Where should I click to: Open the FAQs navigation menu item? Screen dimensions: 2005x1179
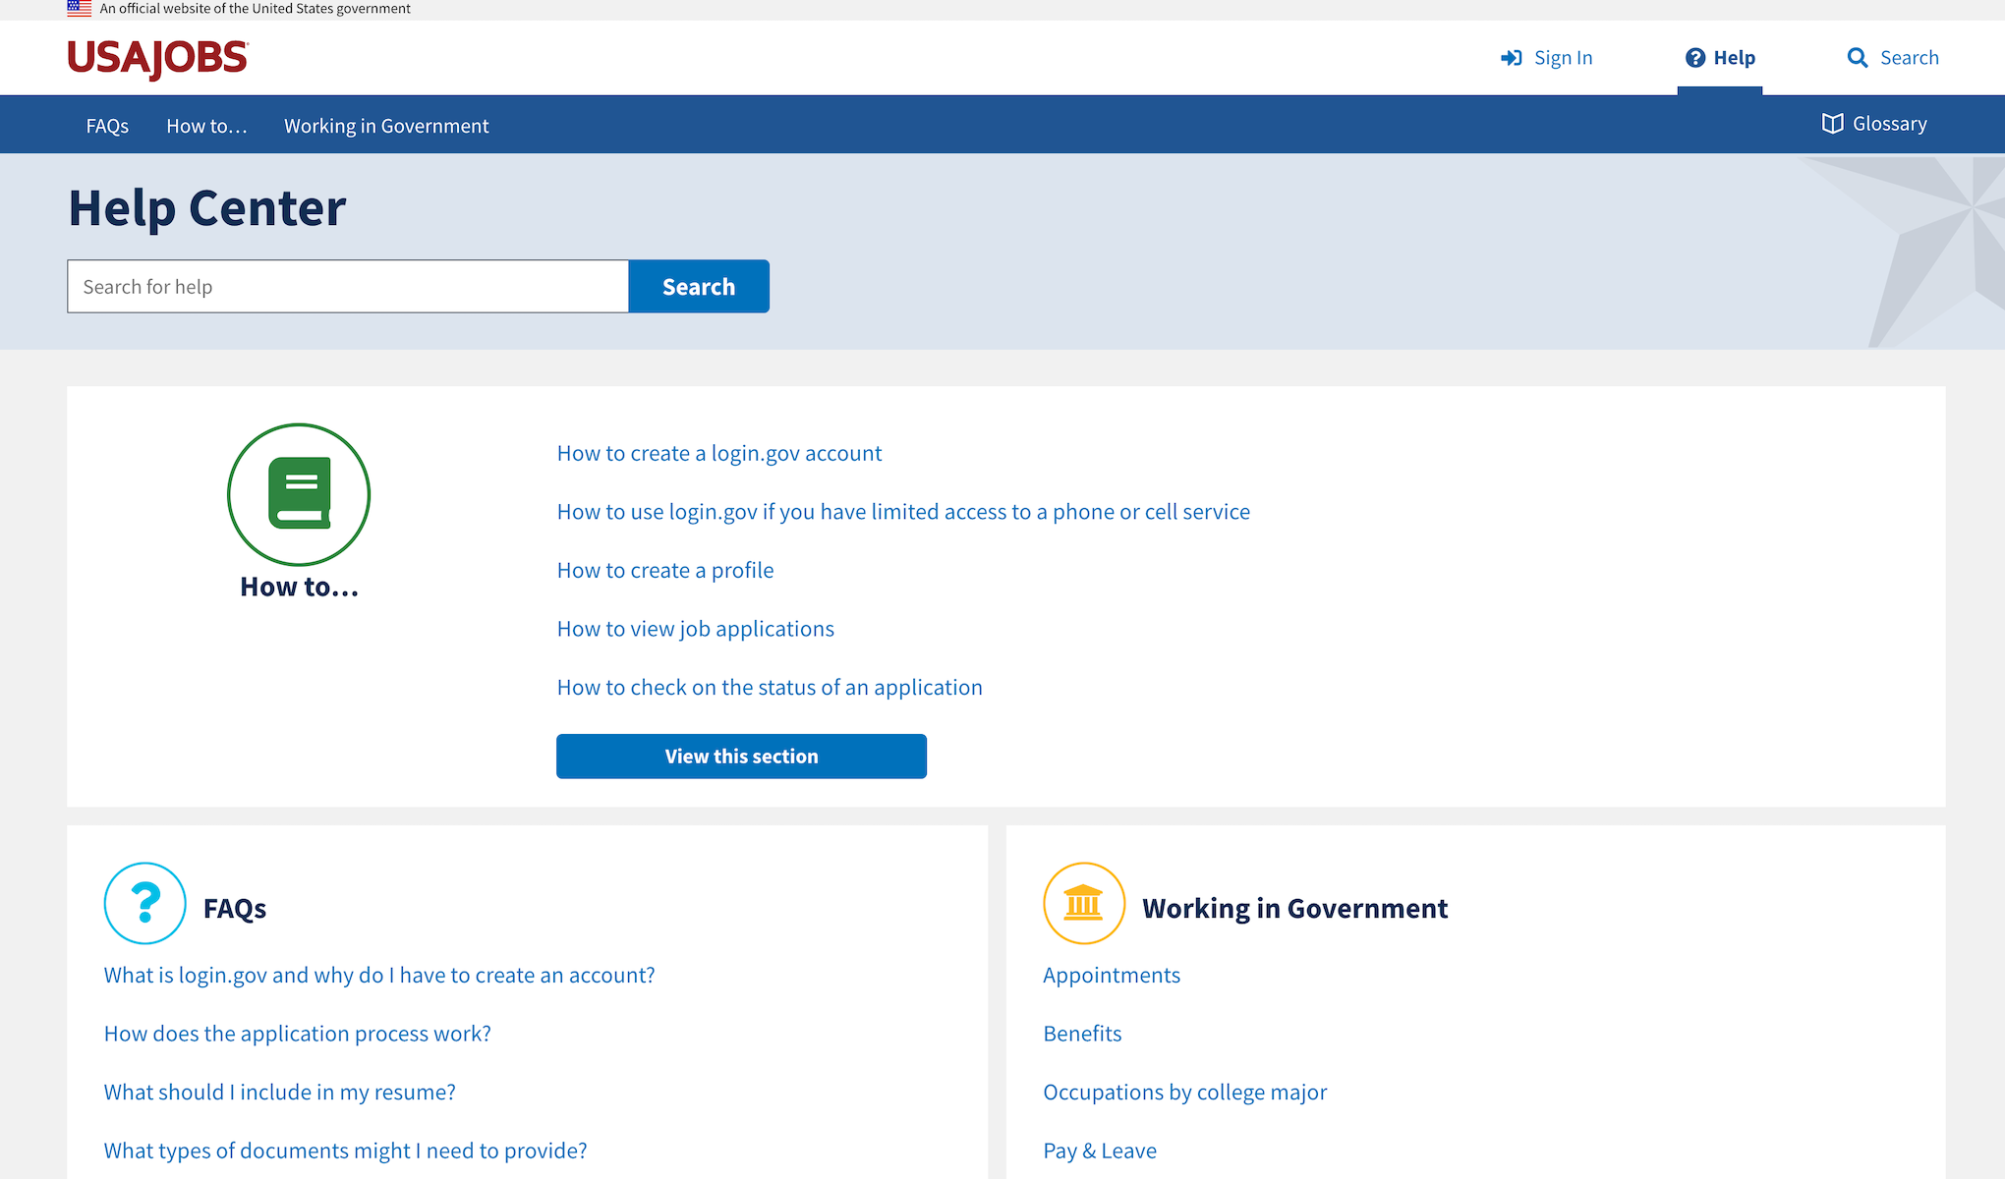coord(105,124)
